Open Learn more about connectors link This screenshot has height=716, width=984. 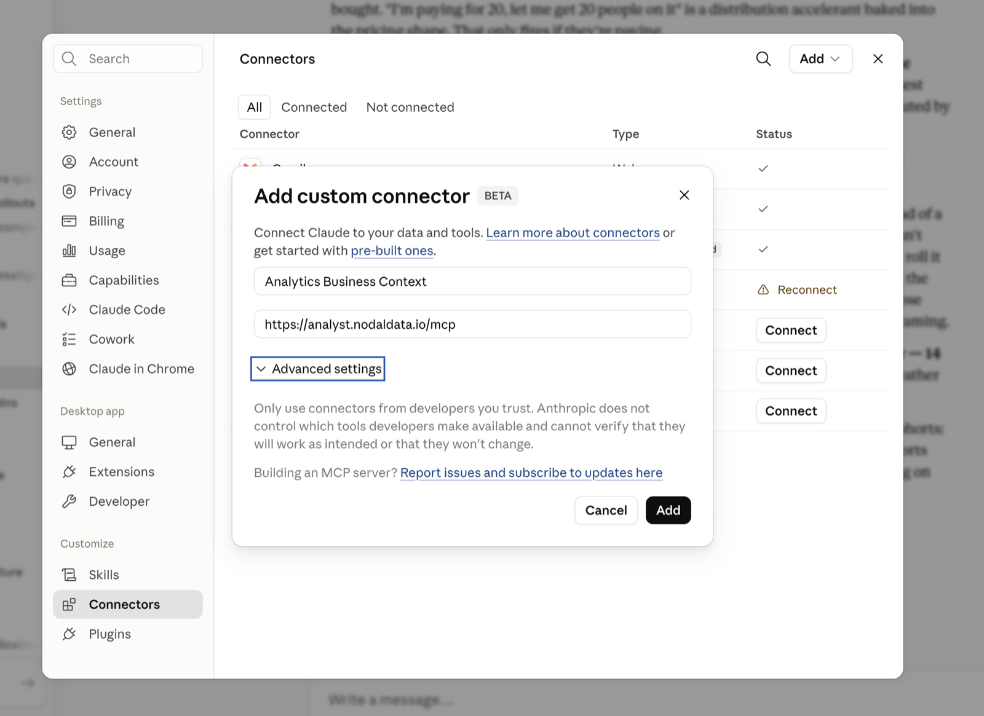point(573,233)
